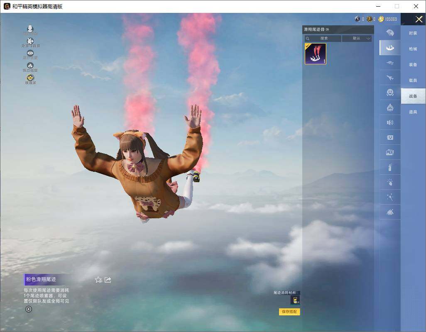This screenshot has width=426, height=332.
Task: Open the parachute skin category icon
Action: tap(390, 33)
